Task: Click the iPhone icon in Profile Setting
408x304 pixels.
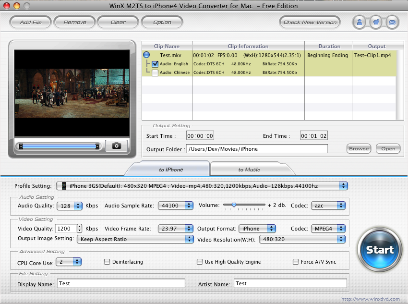Action: click(64, 186)
